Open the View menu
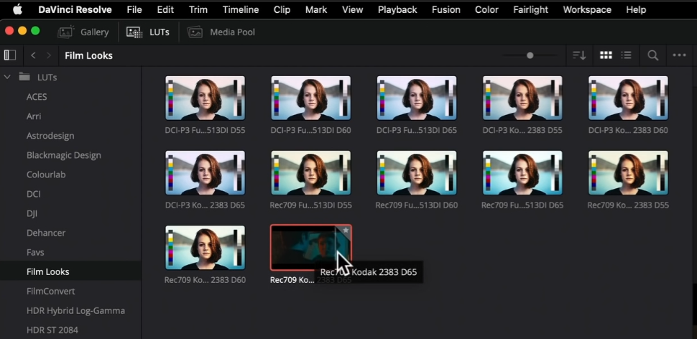 click(x=353, y=9)
